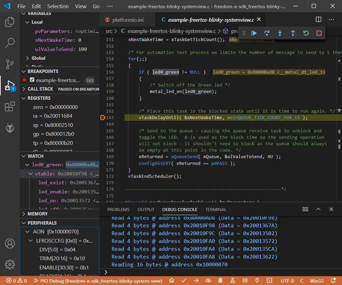342x285 pixels.
Task: Step Over the current line
Action: [x=267, y=33]
